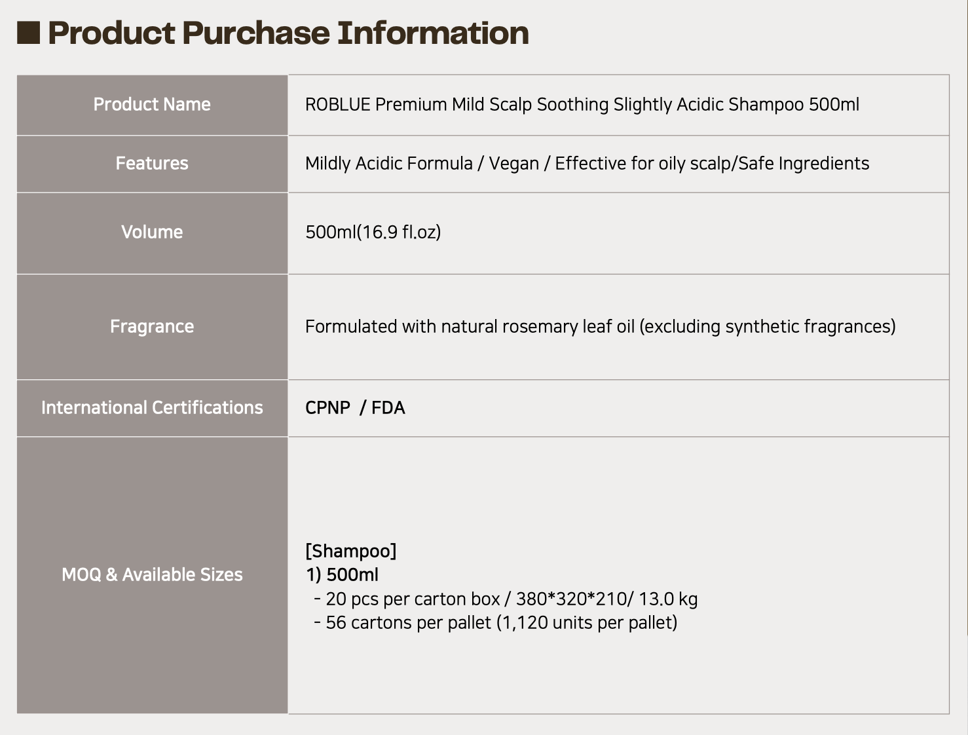Click the 1) 500ml size entry
The height and width of the screenshot is (735, 968).
coord(342,575)
